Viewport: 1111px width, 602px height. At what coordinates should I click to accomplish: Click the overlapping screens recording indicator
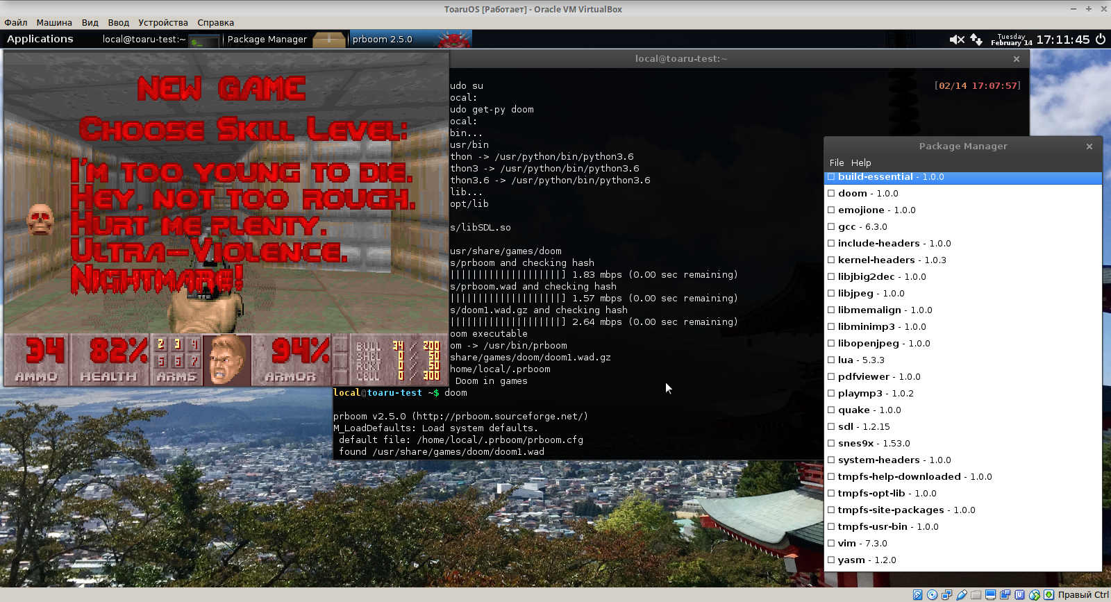point(1005,595)
